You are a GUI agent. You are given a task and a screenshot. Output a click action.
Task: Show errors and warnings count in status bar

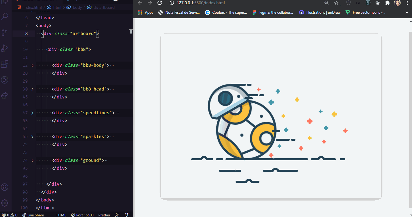(10, 215)
